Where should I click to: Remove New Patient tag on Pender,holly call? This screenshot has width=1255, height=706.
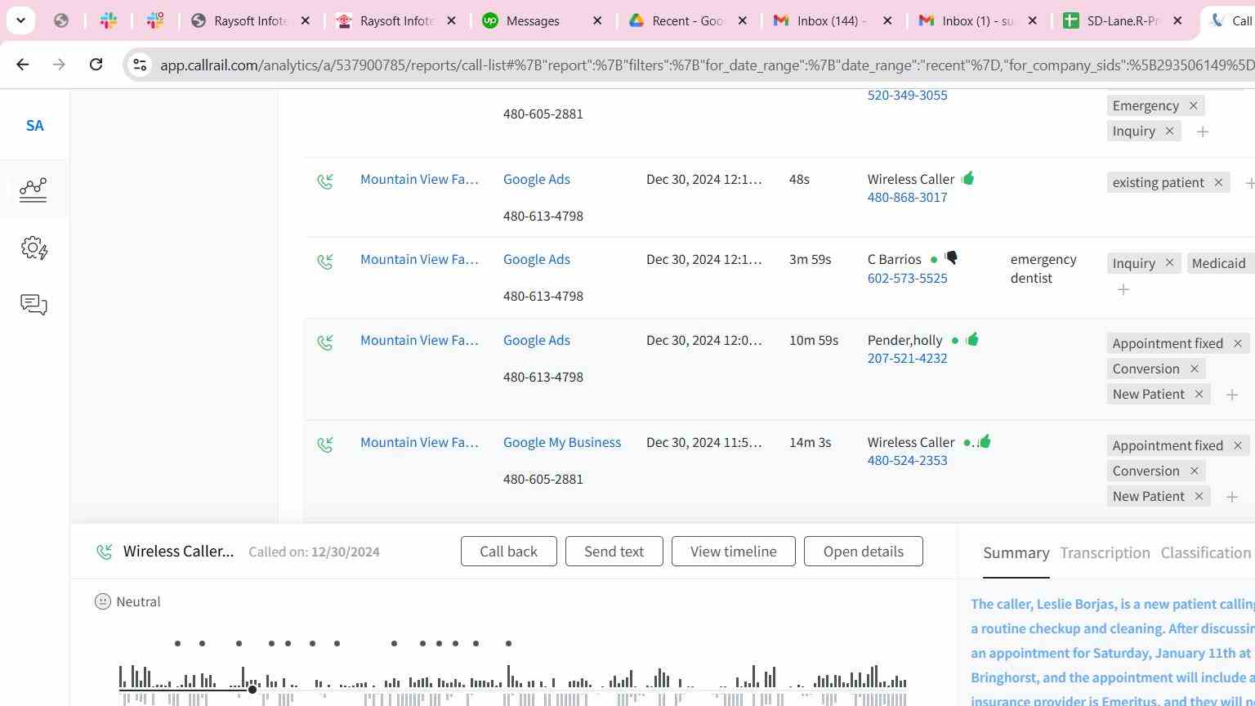click(1199, 394)
